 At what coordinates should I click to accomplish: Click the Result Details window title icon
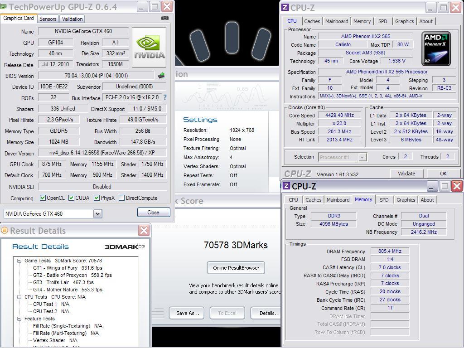coord(5,230)
